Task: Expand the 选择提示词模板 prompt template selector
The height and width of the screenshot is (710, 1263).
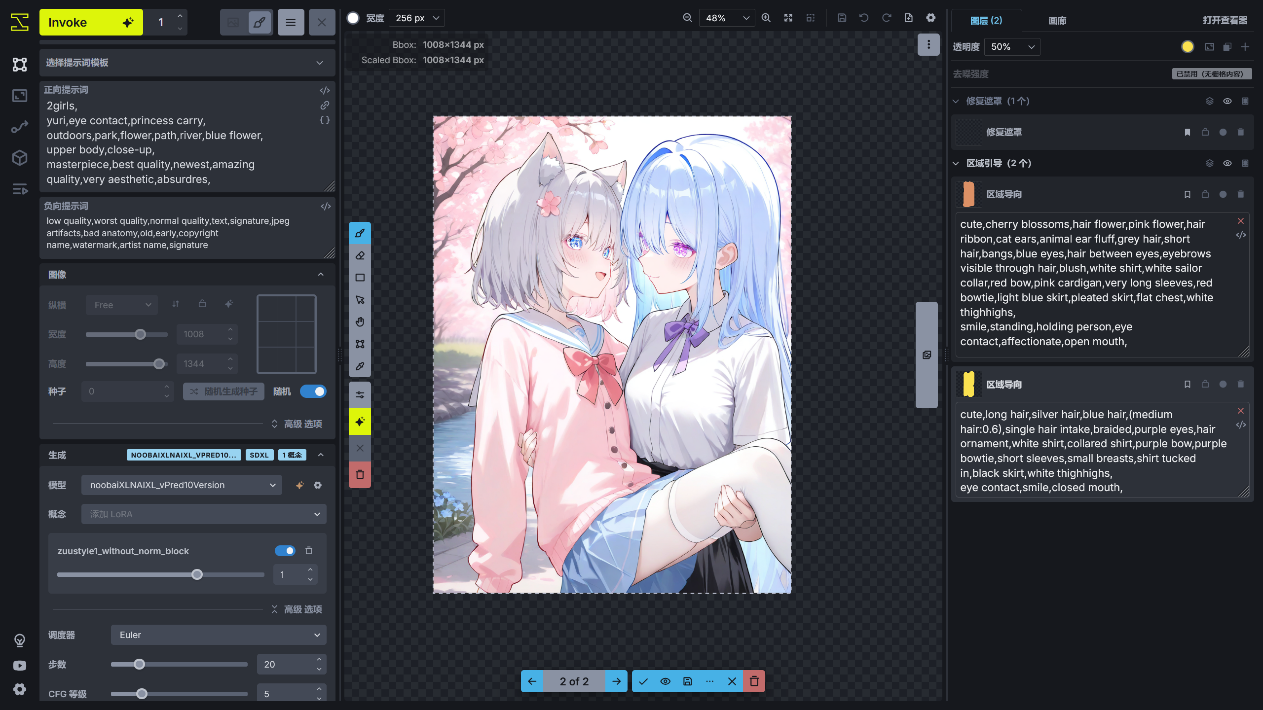Action: [x=186, y=63]
